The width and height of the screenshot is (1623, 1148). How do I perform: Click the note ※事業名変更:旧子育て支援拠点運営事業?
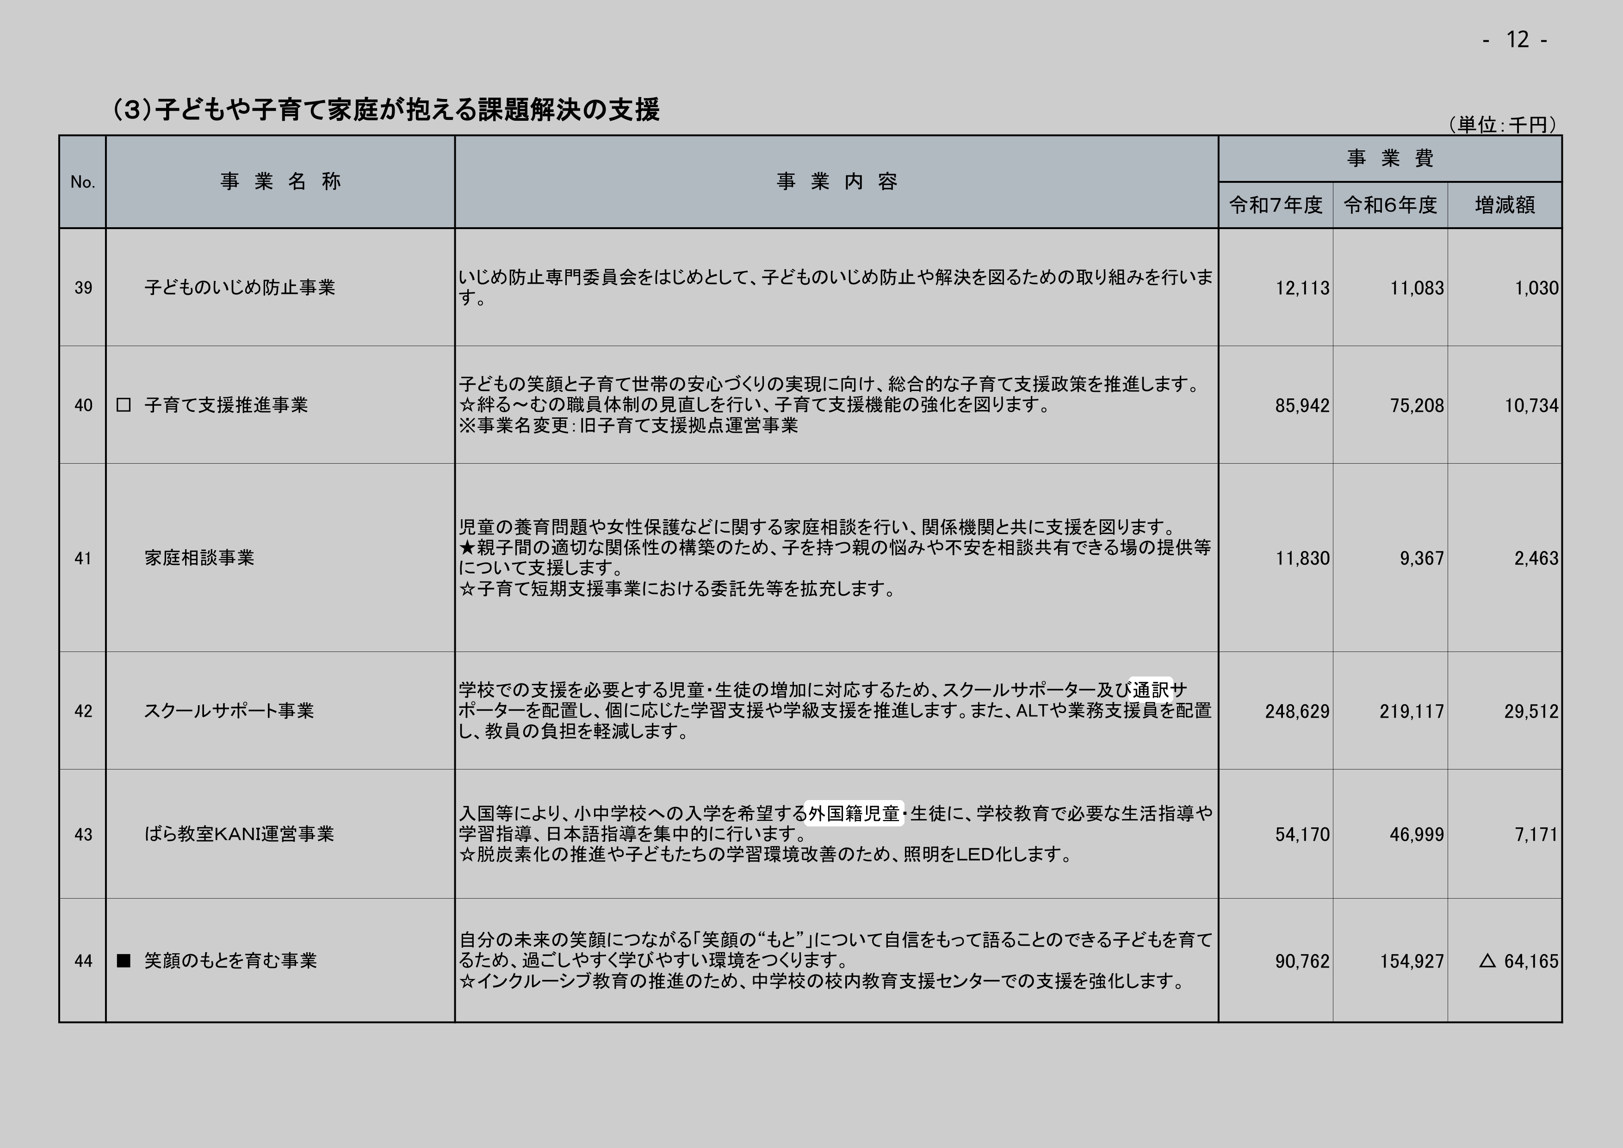(628, 426)
